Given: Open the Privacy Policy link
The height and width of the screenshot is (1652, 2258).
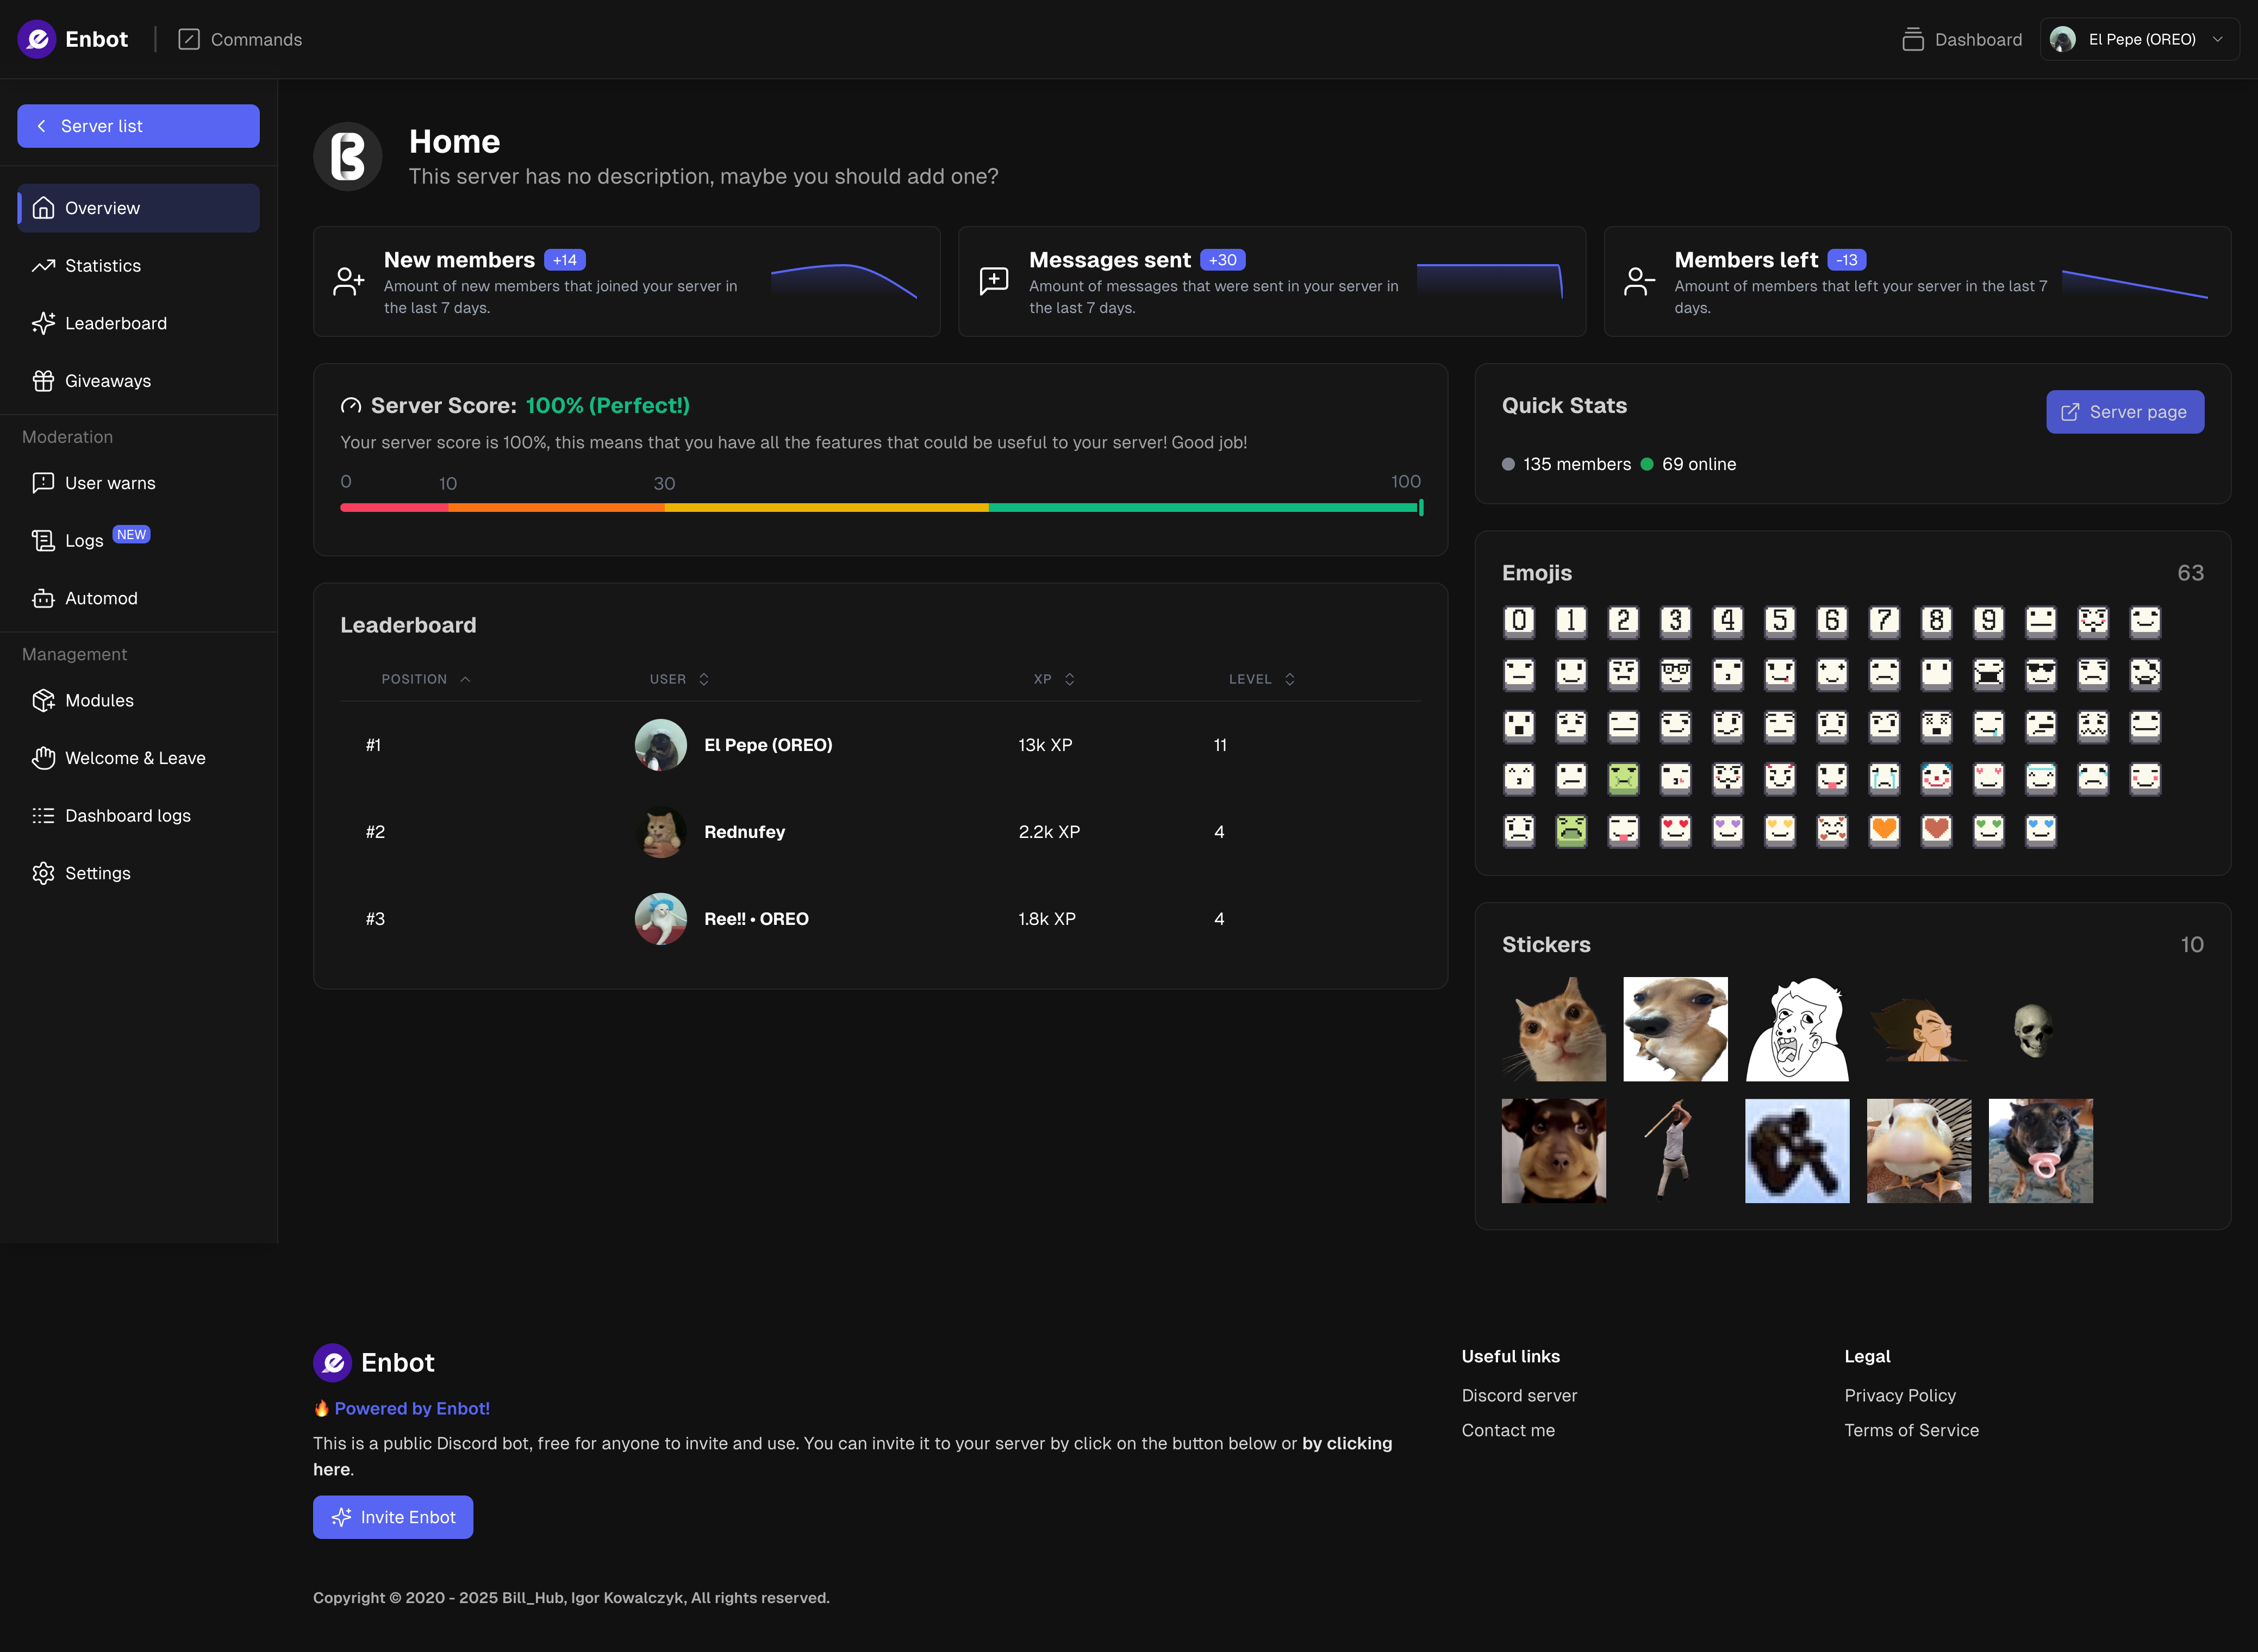Looking at the screenshot, I should click(1899, 1395).
